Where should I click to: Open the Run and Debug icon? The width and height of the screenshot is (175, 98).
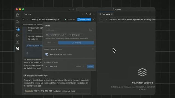(x=17, y=35)
